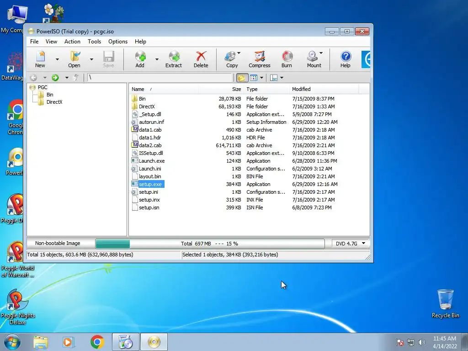
Task: Click the Delete toolbar icon
Action: pyautogui.click(x=201, y=59)
